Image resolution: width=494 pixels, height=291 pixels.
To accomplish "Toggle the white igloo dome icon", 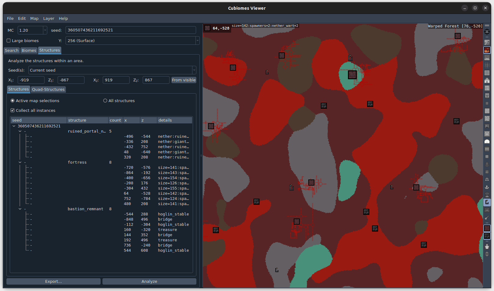I will tap(487, 141).
